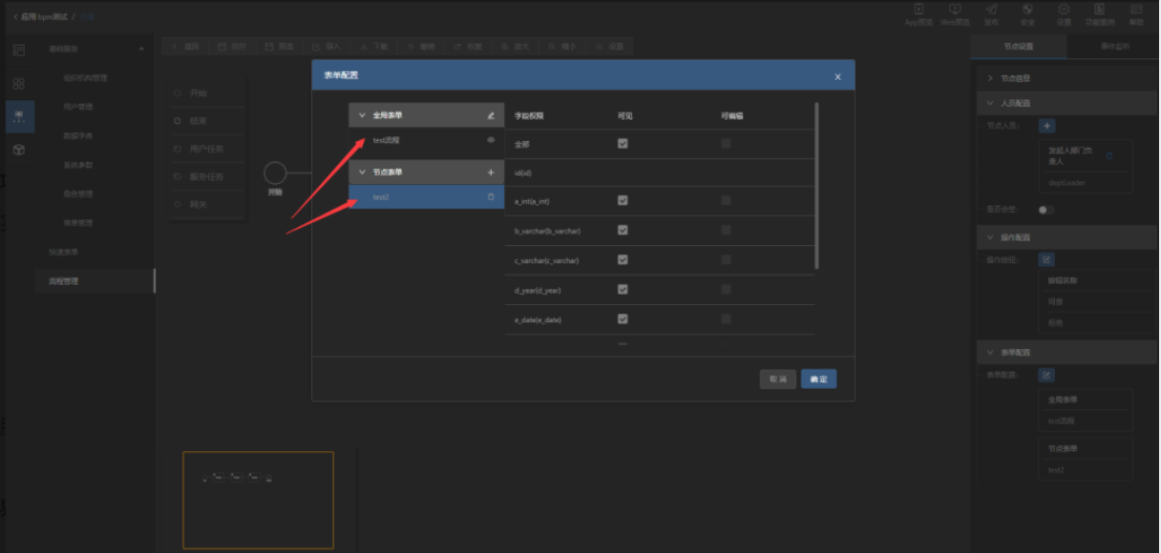
Task: Switch the 是否会签 toggle on
Action: [x=1045, y=210]
